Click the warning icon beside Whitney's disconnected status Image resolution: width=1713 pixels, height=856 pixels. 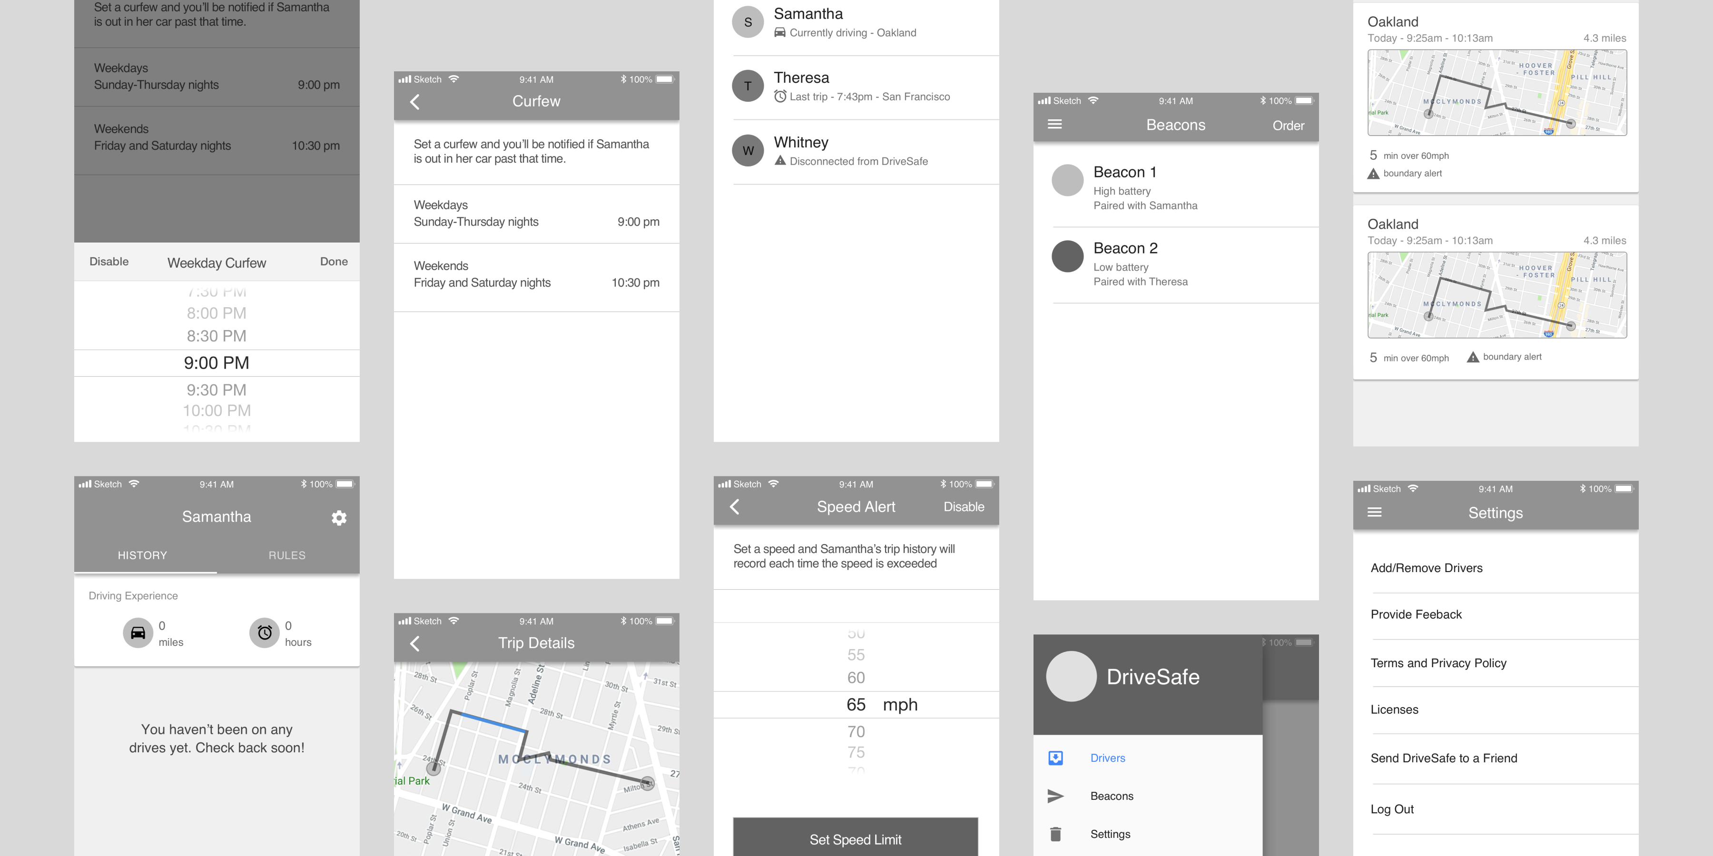click(x=780, y=161)
